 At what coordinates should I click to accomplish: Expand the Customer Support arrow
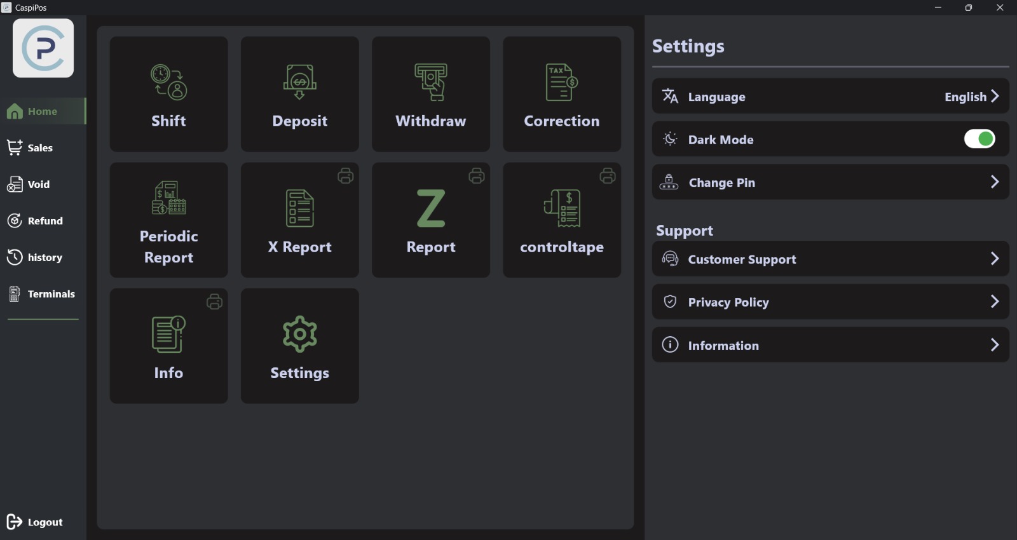(x=995, y=259)
